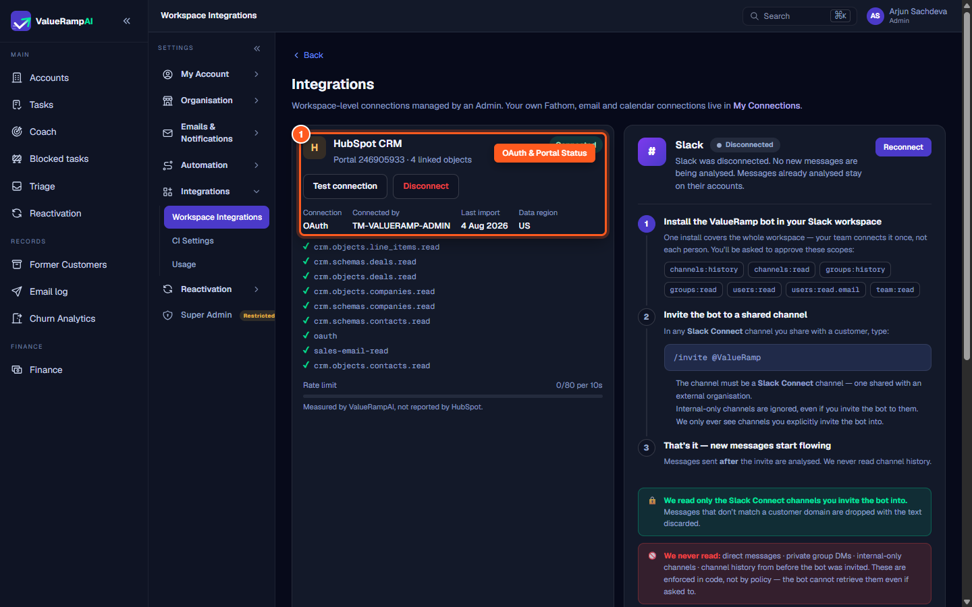972x607 pixels.
Task: Click Test connection button
Action: point(345,186)
